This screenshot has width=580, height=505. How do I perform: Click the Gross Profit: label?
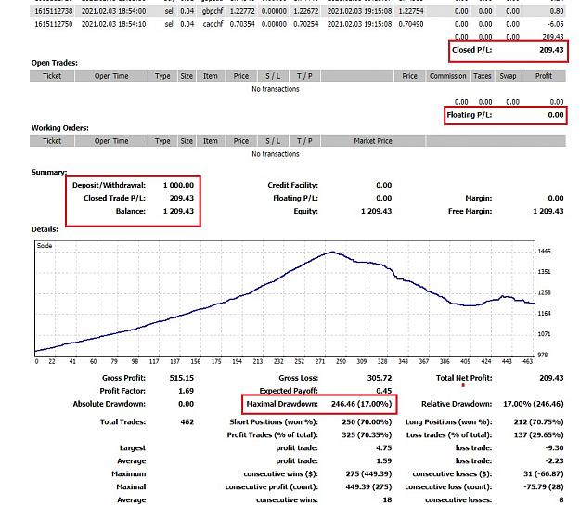coord(123,378)
